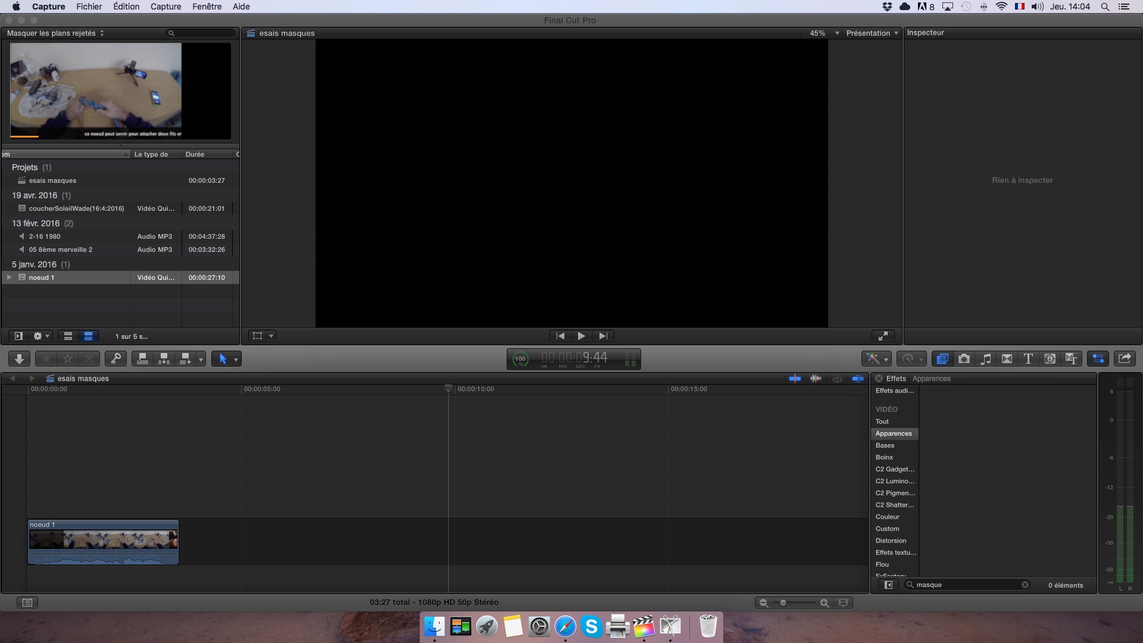Switch browser to list view

(88, 336)
